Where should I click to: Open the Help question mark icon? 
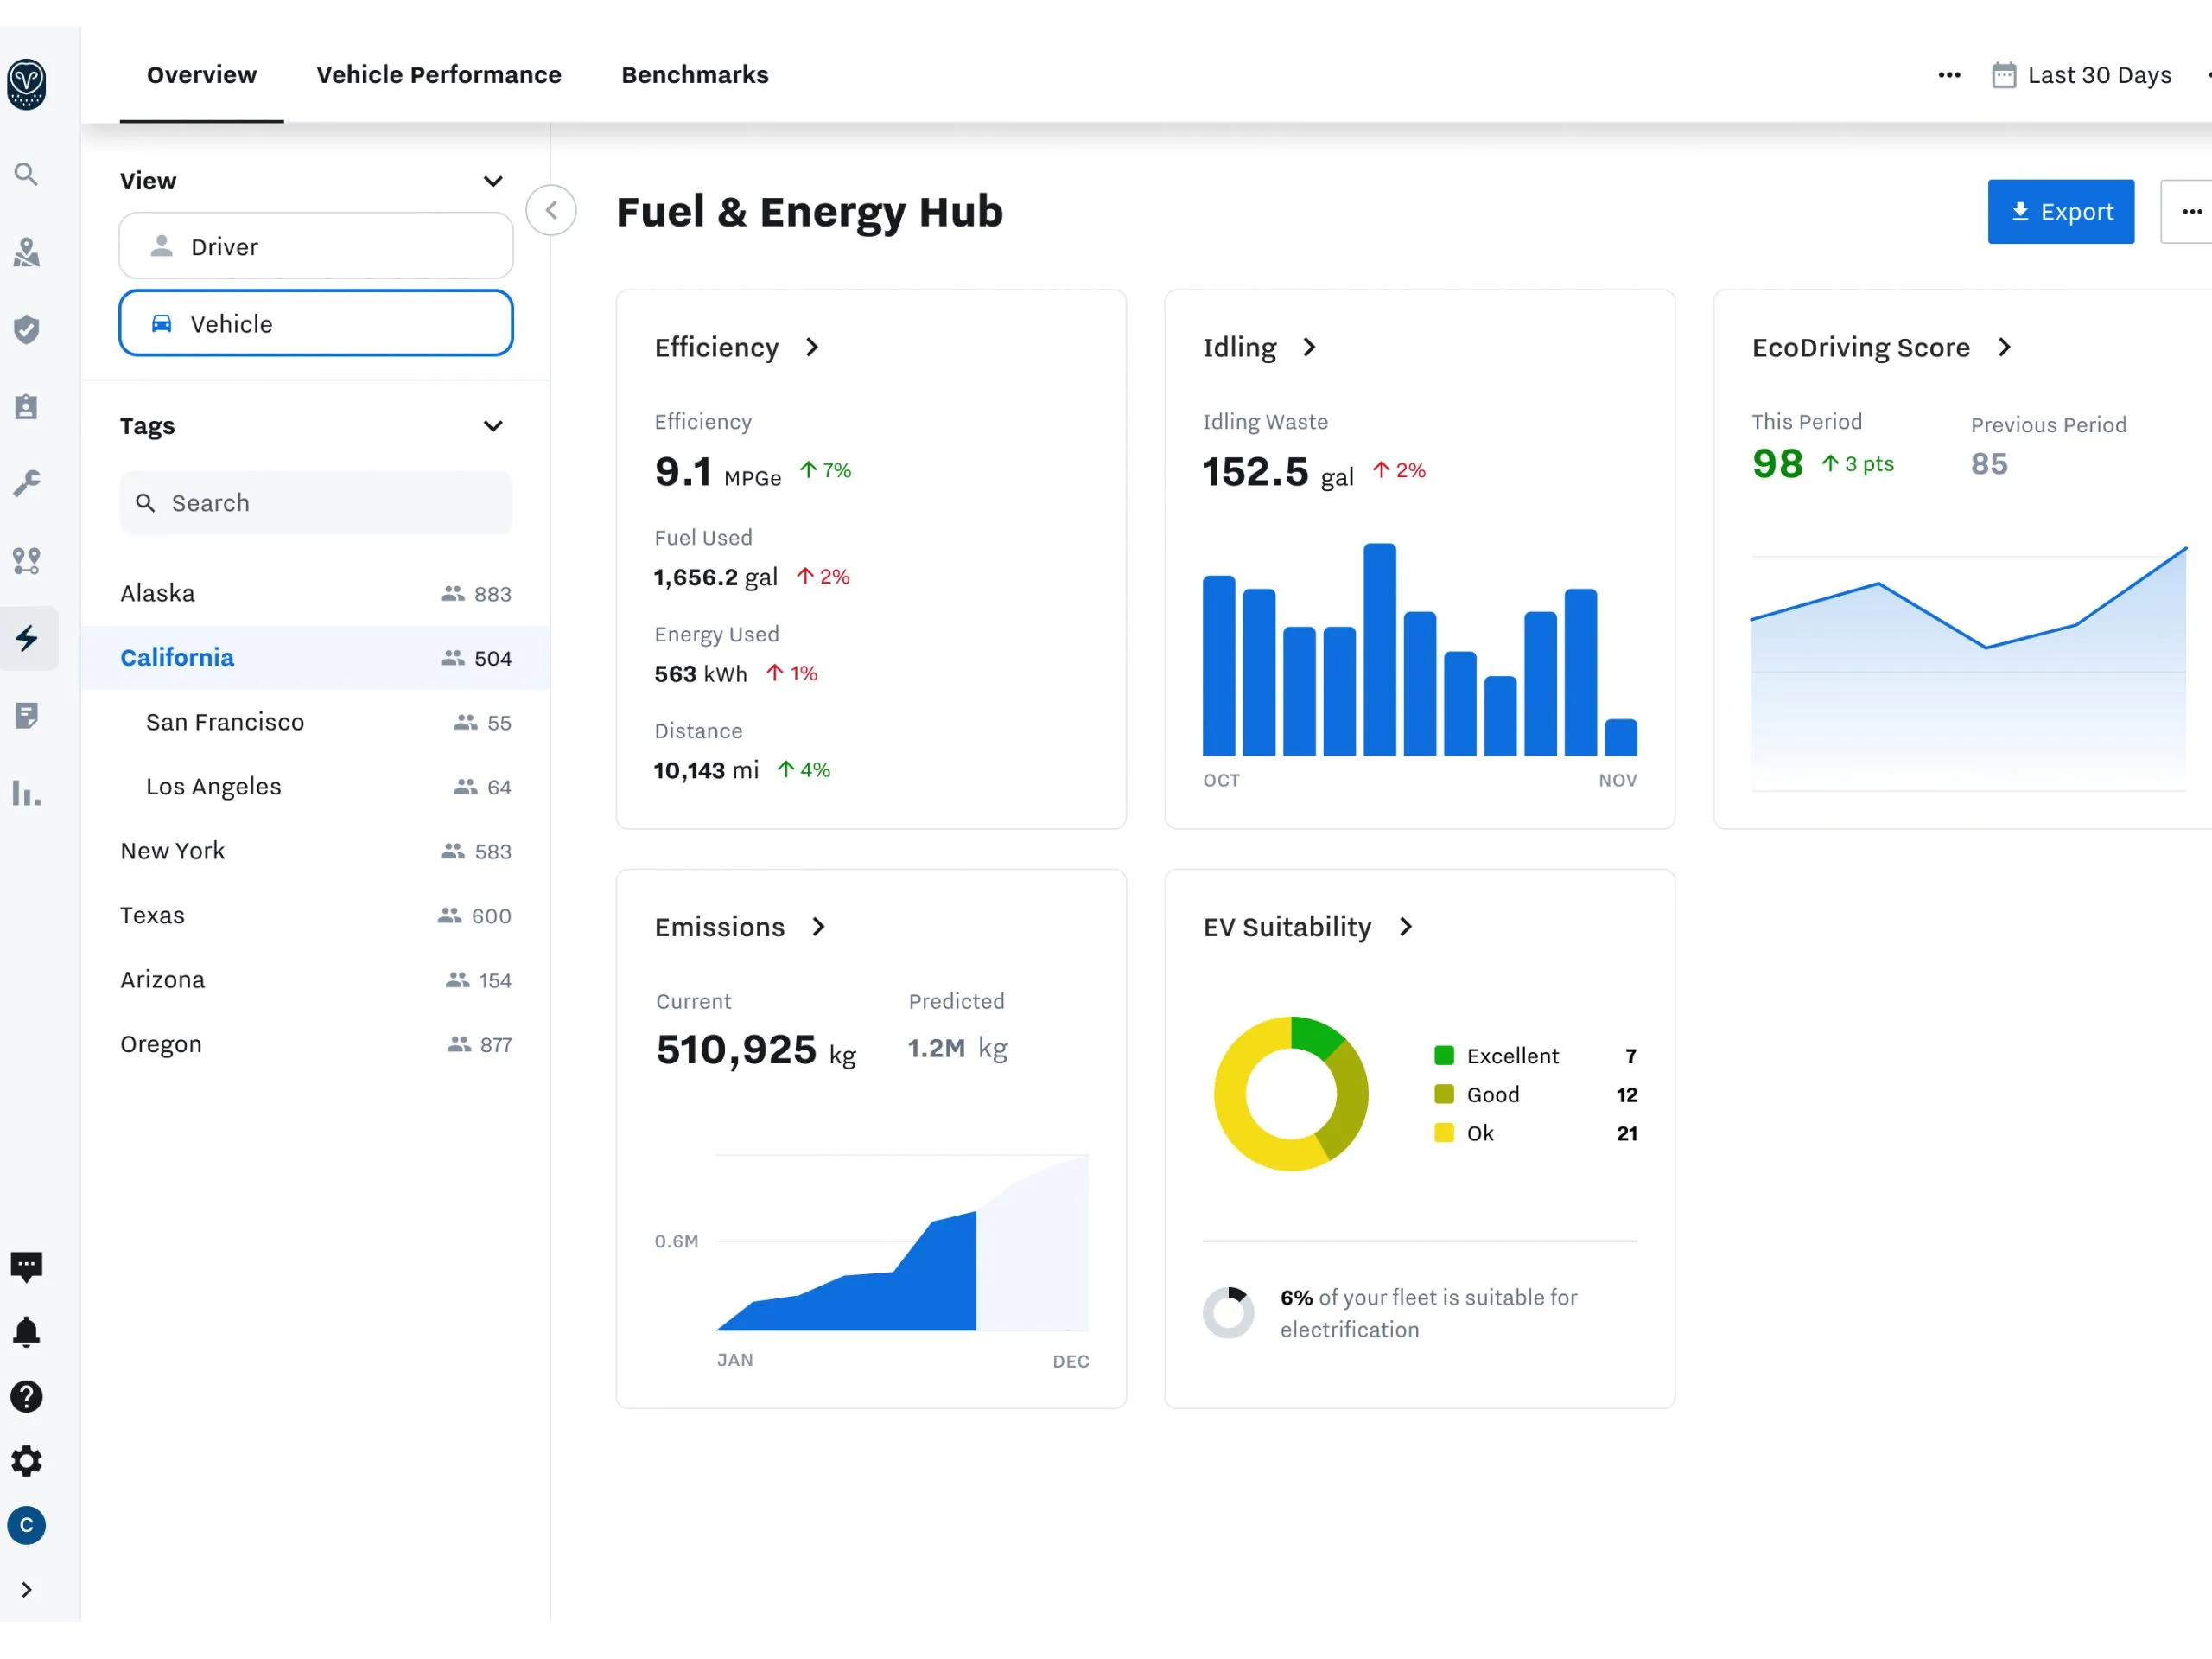click(x=27, y=1396)
